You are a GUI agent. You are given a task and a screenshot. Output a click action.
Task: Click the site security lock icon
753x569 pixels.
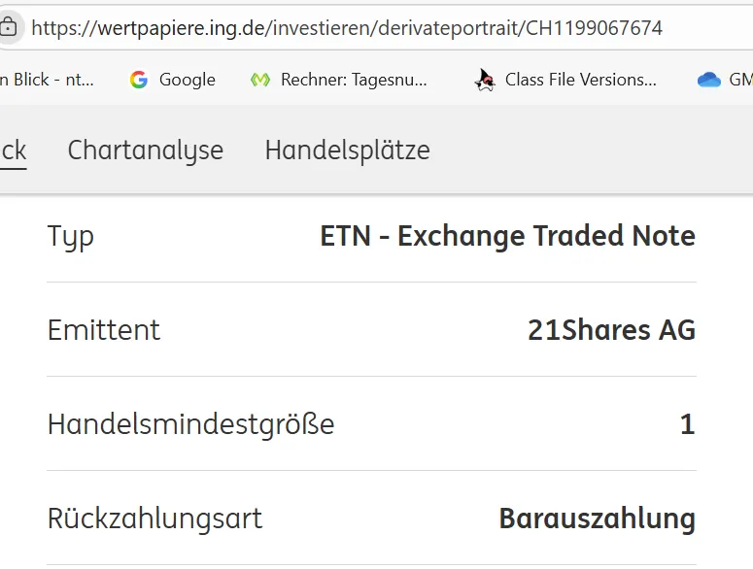[x=8, y=27]
